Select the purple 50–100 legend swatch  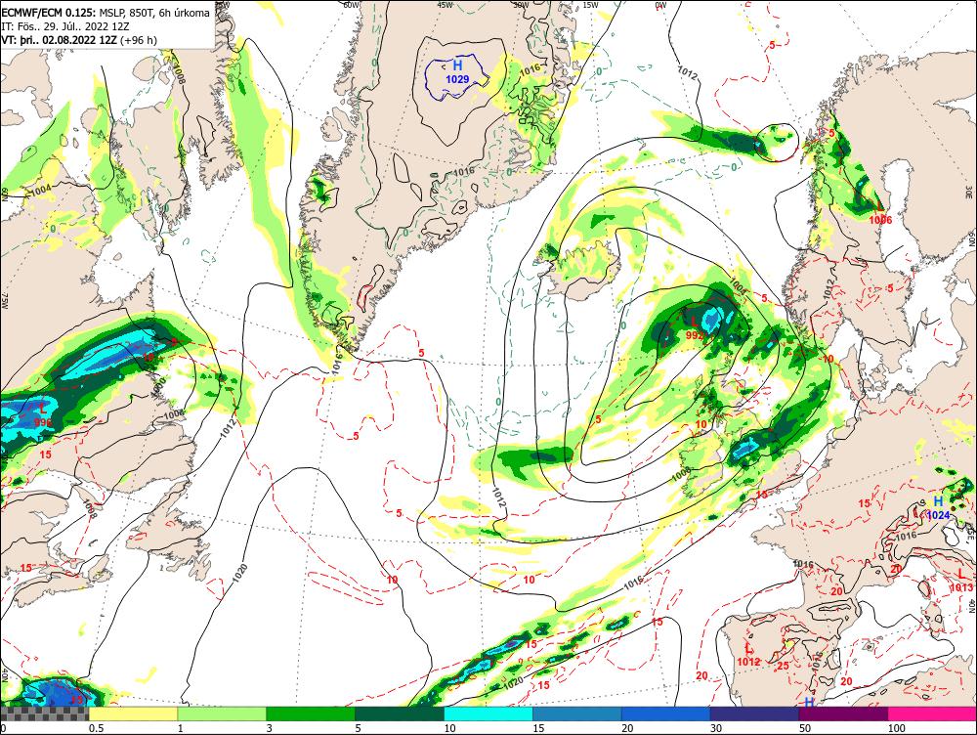pos(844,713)
